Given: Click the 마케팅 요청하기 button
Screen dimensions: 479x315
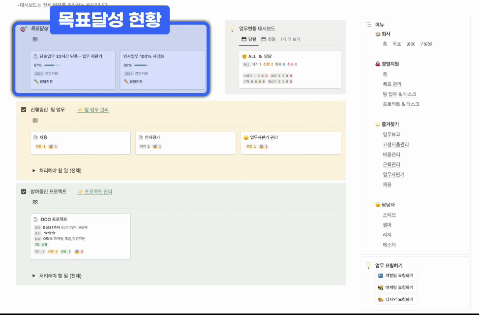Looking at the screenshot, I should coord(396,287).
